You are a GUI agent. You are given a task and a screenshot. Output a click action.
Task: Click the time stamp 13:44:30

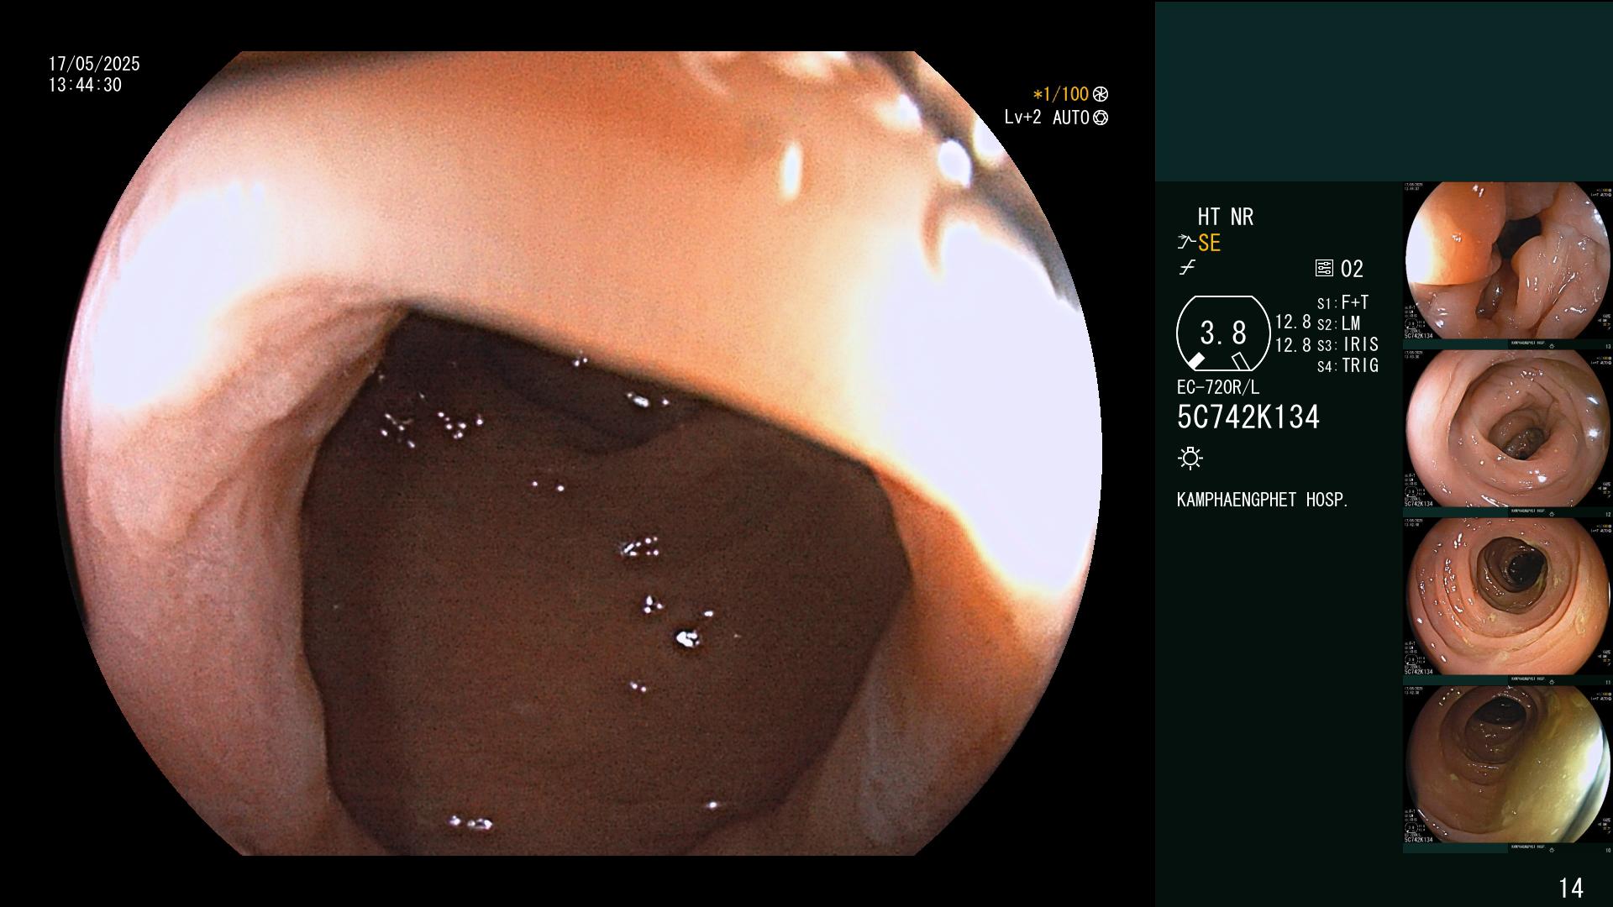pos(85,85)
